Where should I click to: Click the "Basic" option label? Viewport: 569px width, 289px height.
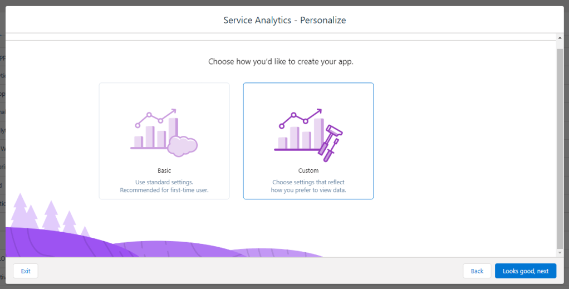coord(164,170)
